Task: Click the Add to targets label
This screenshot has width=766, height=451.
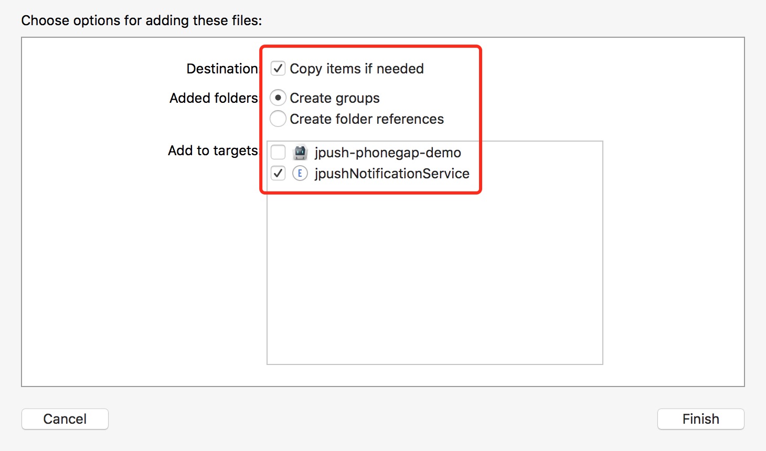Action: point(212,151)
